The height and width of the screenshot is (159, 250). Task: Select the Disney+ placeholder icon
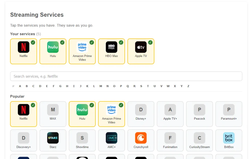click(x=141, y=110)
